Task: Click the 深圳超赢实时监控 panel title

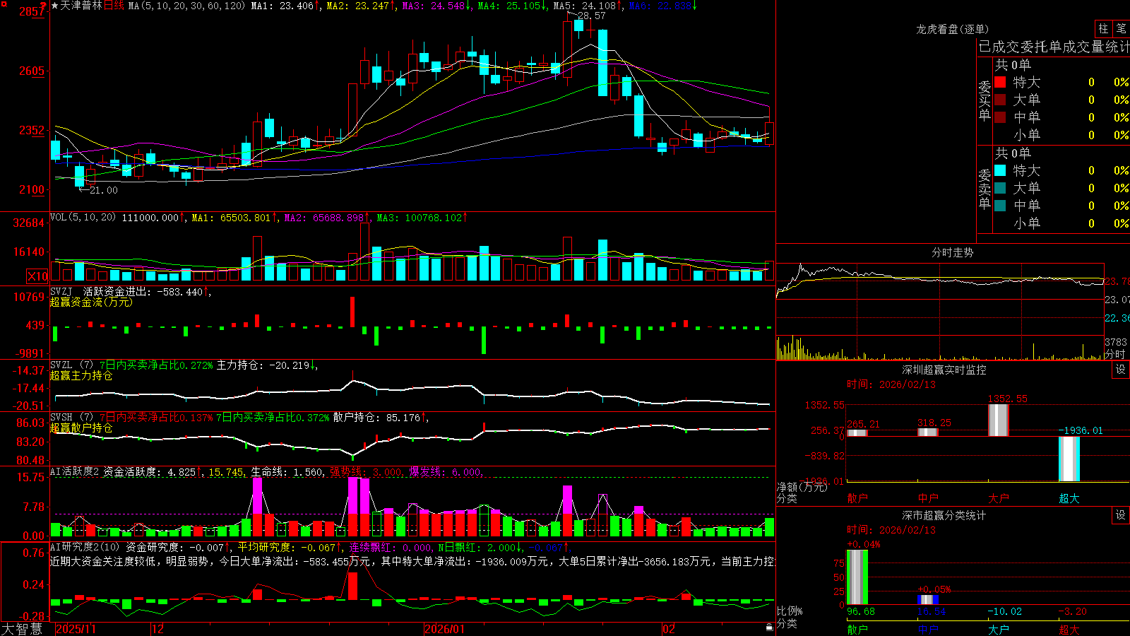Action: [x=944, y=370]
